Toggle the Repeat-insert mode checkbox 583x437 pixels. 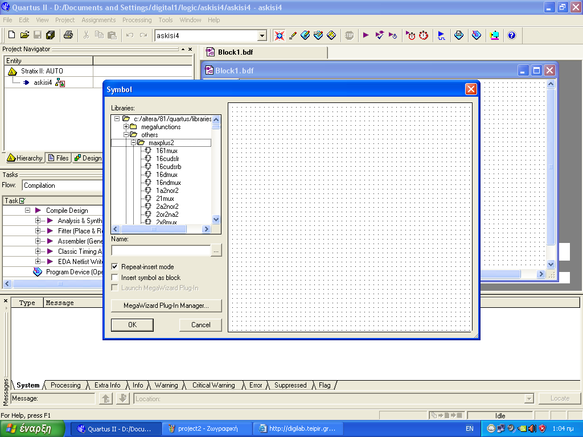click(114, 266)
